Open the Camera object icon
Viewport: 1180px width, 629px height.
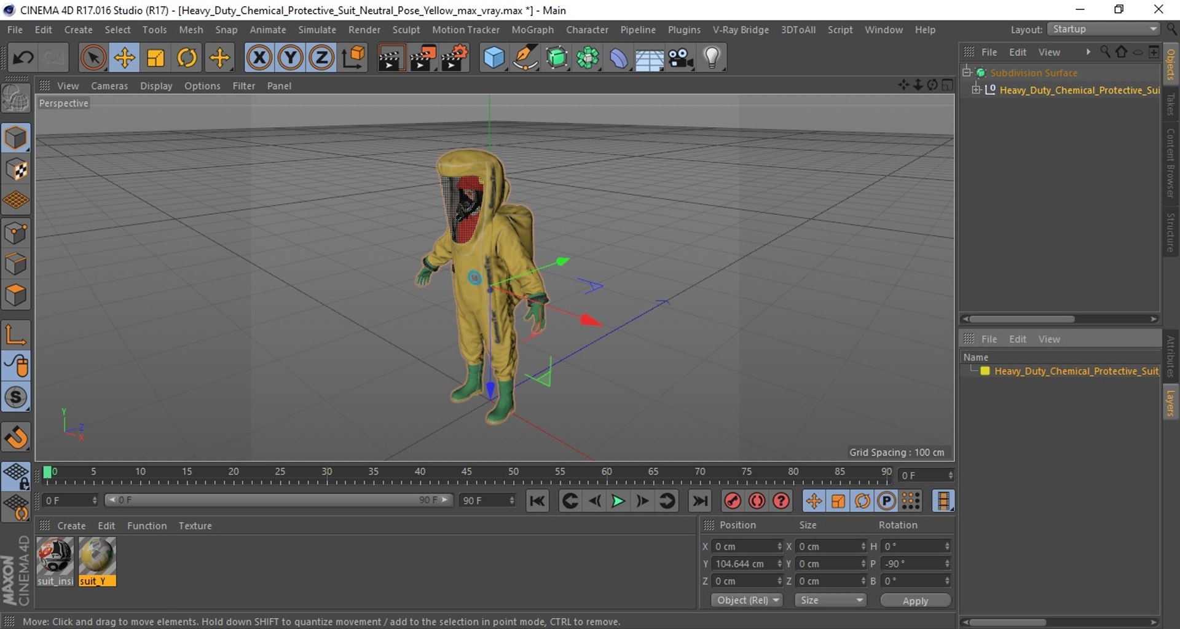(680, 58)
